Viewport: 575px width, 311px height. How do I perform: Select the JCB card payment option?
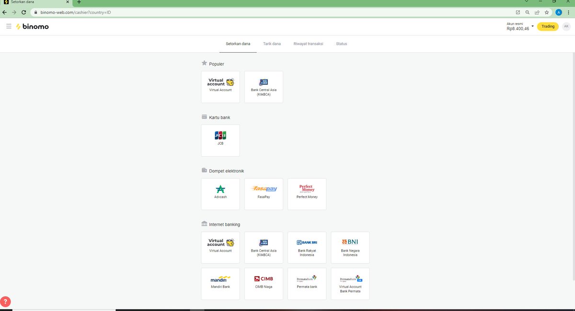pyautogui.click(x=220, y=140)
